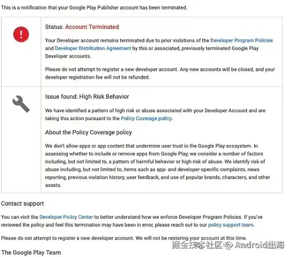Follow the Policy Coverage policy link
Viewport: 292px width, 257px height.
coord(146,119)
